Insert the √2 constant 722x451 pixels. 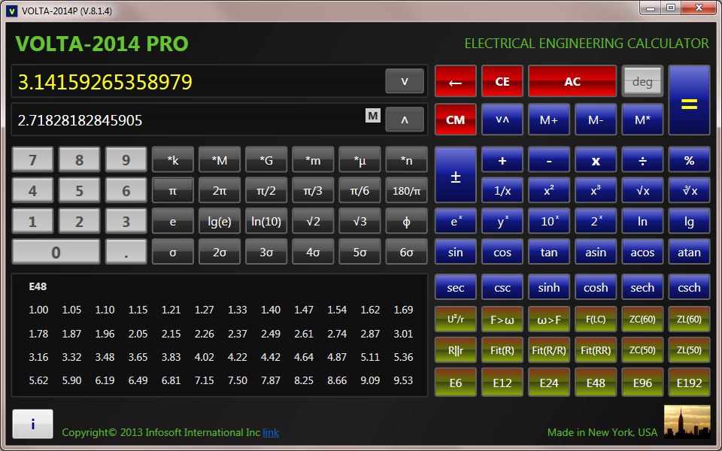click(313, 221)
